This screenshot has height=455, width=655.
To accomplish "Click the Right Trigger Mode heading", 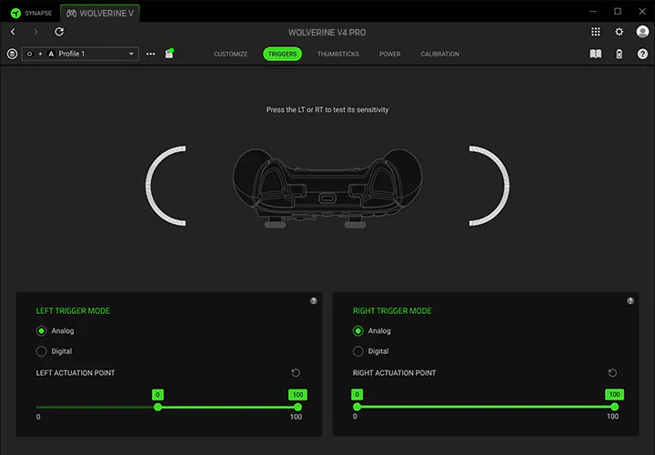I will (x=392, y=311).
